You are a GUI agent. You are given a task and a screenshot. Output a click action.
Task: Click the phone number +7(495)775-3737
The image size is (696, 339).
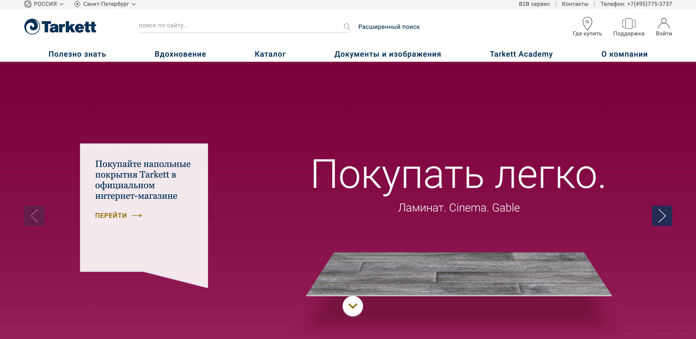[649, 4]
